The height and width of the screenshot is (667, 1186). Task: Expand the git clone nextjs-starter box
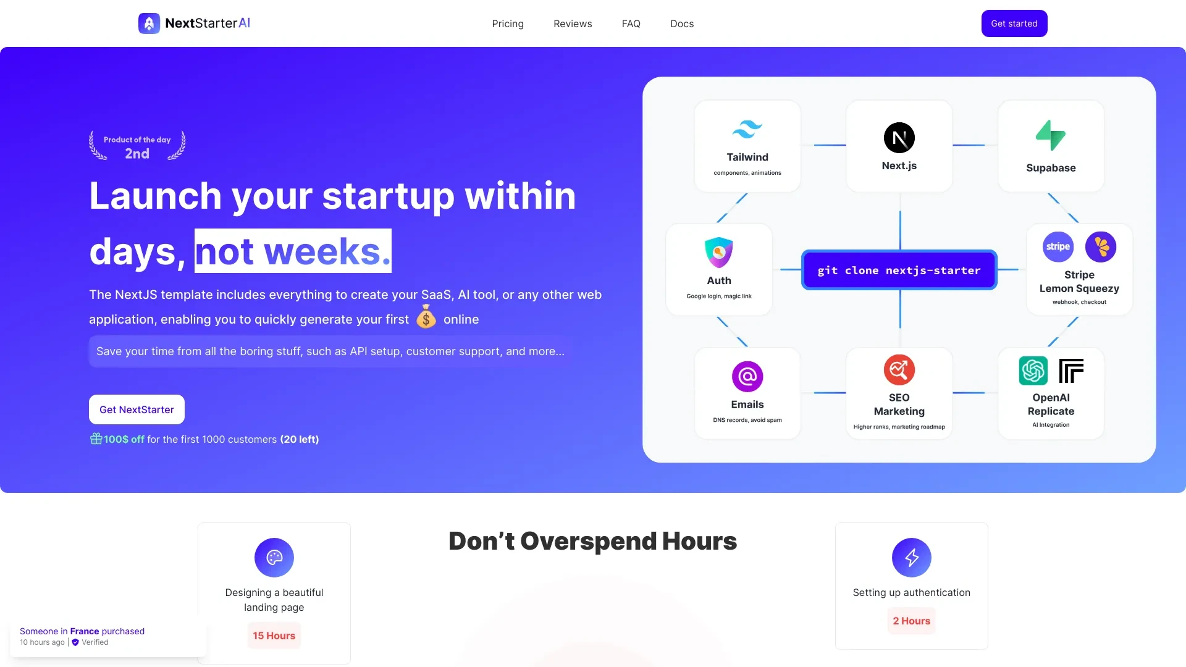899,269
